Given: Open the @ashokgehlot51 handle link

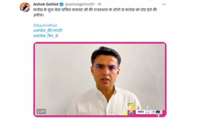Looking at the screenshot, I should pyautogui.click(x=80, y=4).
